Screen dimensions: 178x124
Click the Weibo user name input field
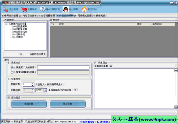tap(63, 68)
